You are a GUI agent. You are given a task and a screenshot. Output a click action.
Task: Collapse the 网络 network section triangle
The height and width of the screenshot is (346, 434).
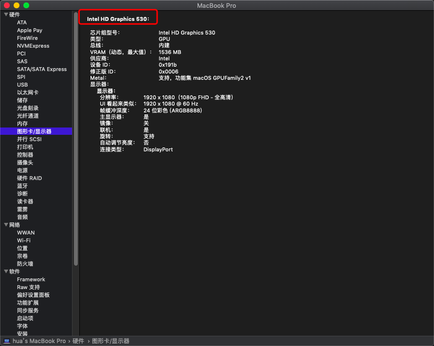click(6, 225)
